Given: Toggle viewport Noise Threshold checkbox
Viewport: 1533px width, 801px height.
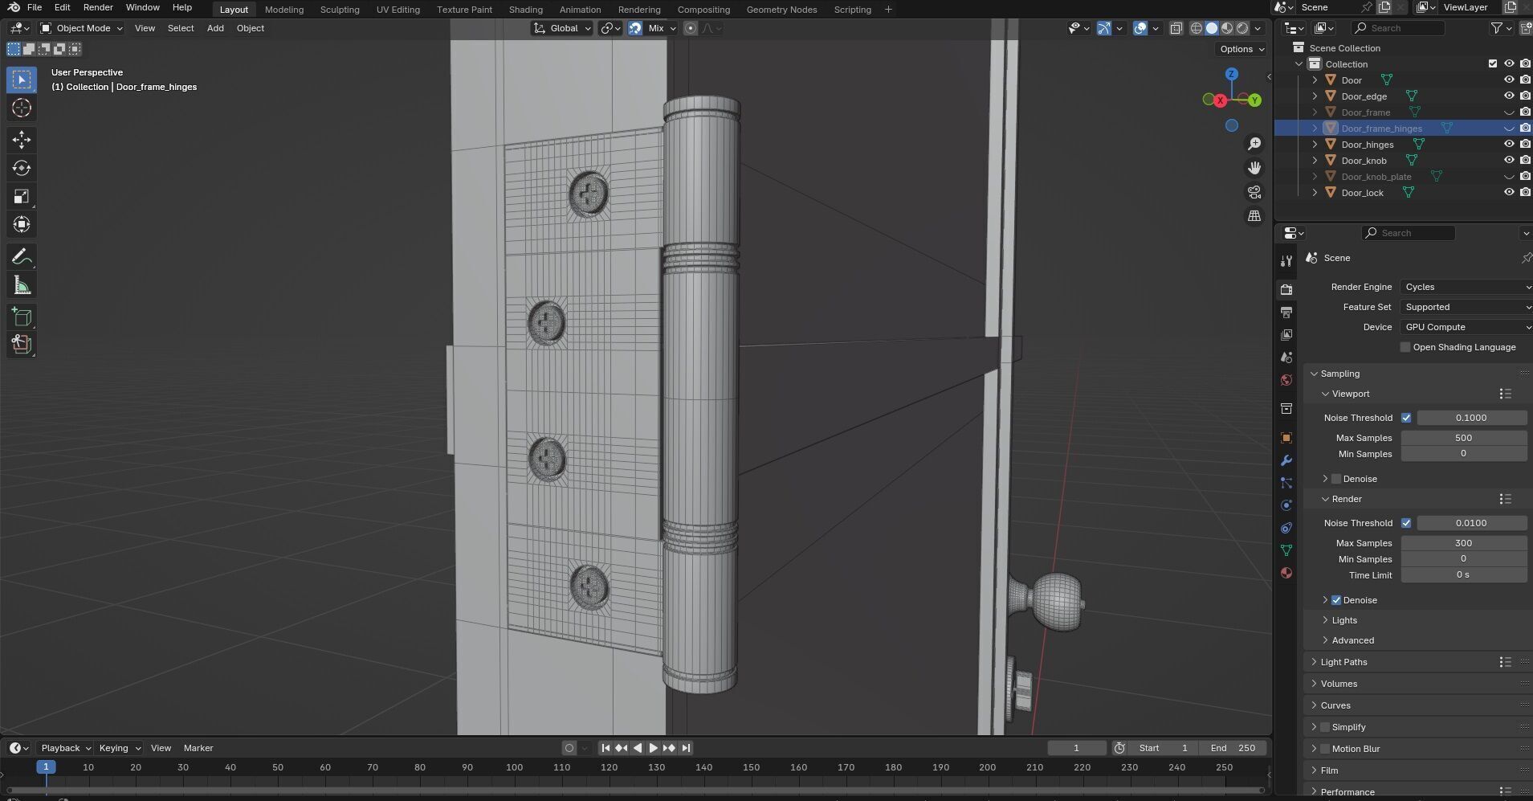Looking at the screenshot, I should coord(1406,418).
